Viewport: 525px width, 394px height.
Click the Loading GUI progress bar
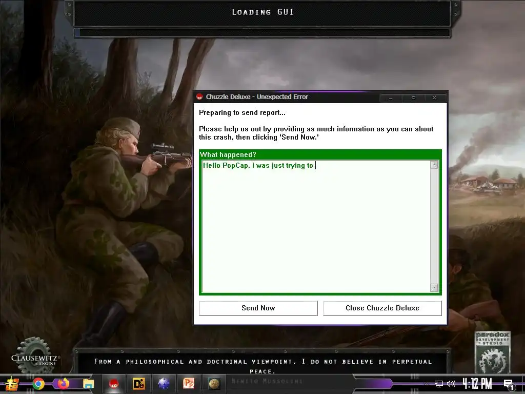[262, 33]
